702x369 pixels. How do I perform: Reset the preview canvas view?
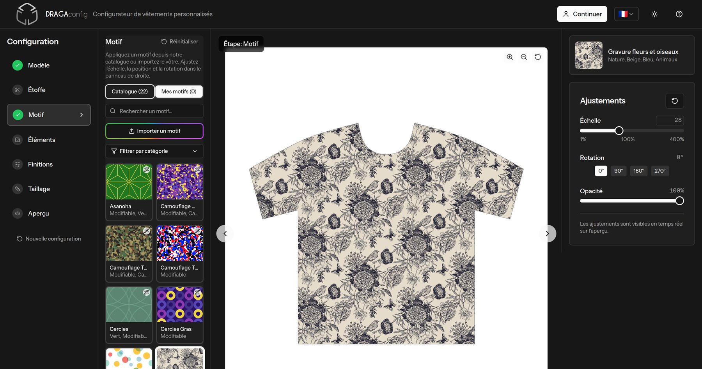(x=538, y=57)
